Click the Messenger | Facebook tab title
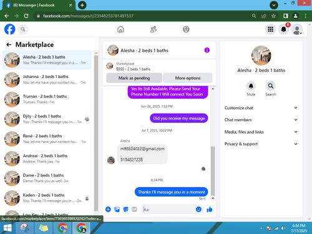Viewport: 312px width, 234px height. (x=34, y=5)
